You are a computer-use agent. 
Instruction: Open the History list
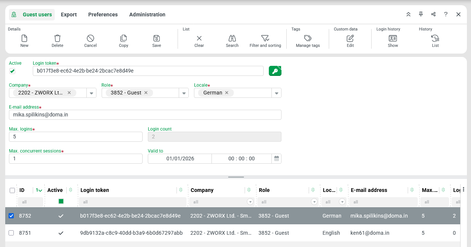click(435, 38)
